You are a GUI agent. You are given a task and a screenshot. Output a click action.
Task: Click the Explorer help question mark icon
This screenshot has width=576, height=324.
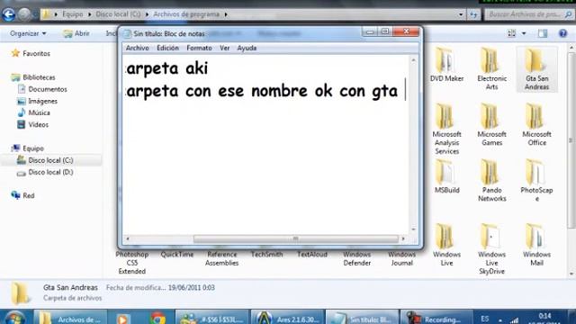pos(562,33)
